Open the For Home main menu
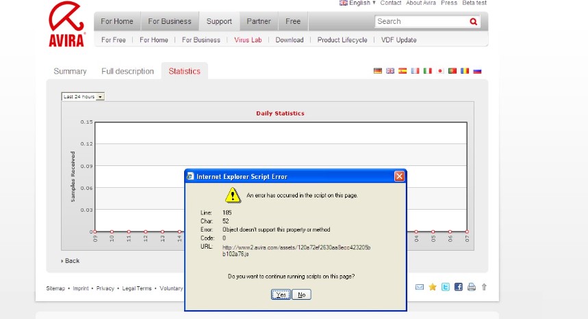This screenshot has width=588, height=319. pyautogui.click(x=117, y=21)
